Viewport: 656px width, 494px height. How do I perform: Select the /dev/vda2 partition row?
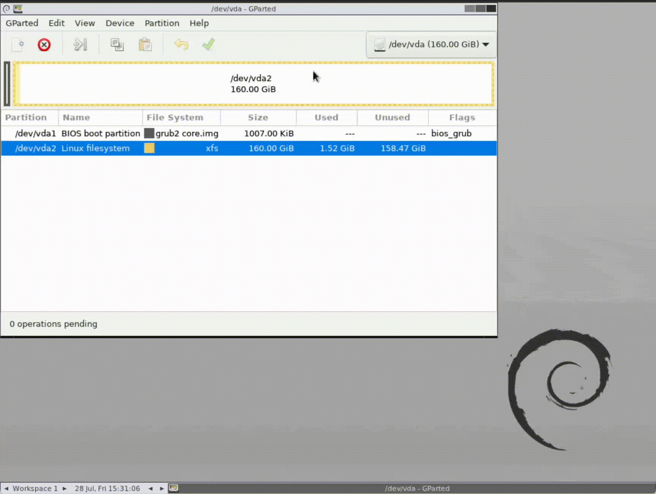pyautogui.click(x=249, y=148)
